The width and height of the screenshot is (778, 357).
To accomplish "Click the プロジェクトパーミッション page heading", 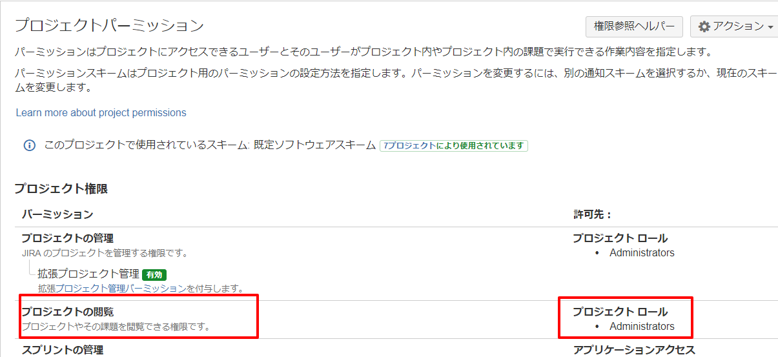I will 109,26.
